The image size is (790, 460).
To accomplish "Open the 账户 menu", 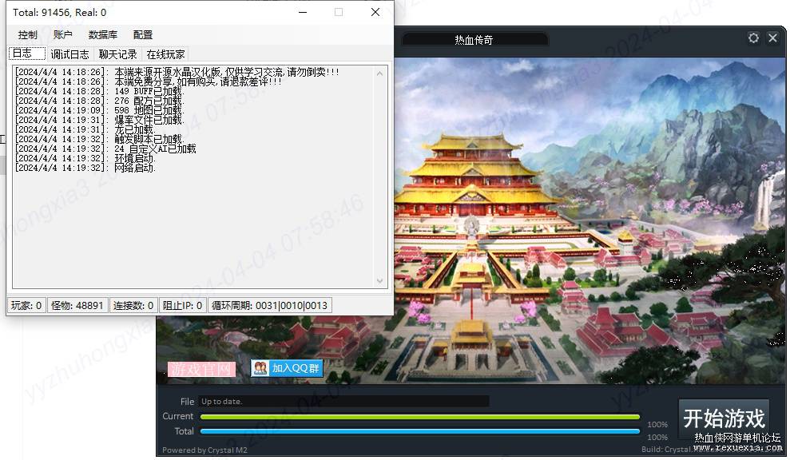I will click(x=63, y=35).
